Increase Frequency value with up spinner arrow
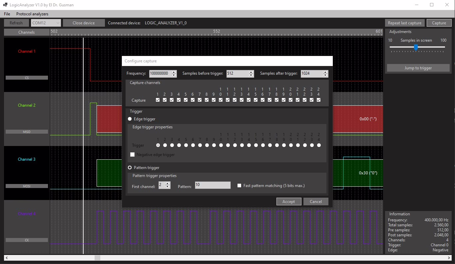 pos(174,72)
